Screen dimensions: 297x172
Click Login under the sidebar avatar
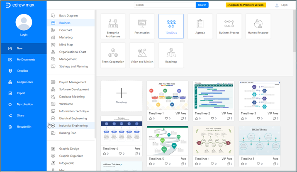coord(24,35)
